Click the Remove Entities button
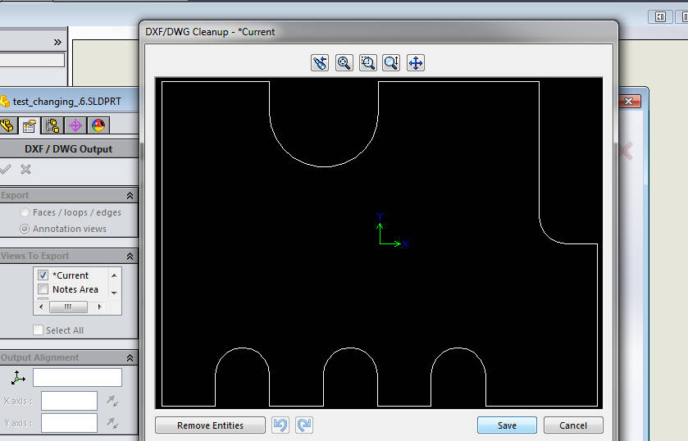The height and width of the screenshot is (441, 688). tap(210, 425)
